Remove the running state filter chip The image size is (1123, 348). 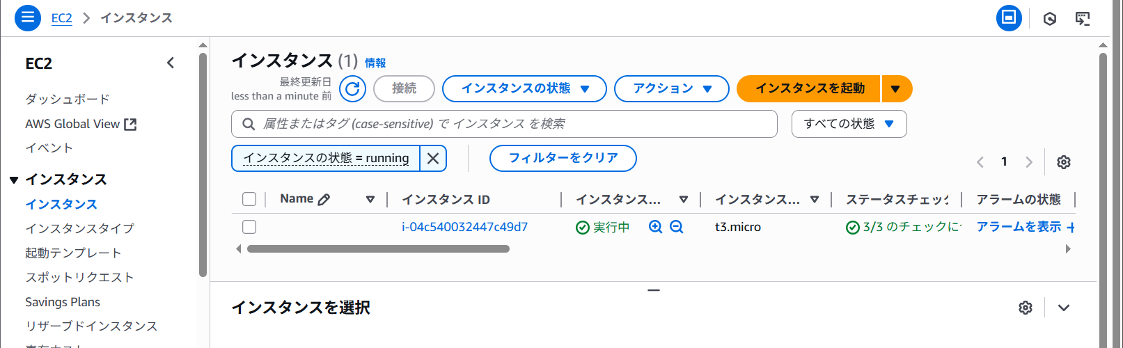433,159
